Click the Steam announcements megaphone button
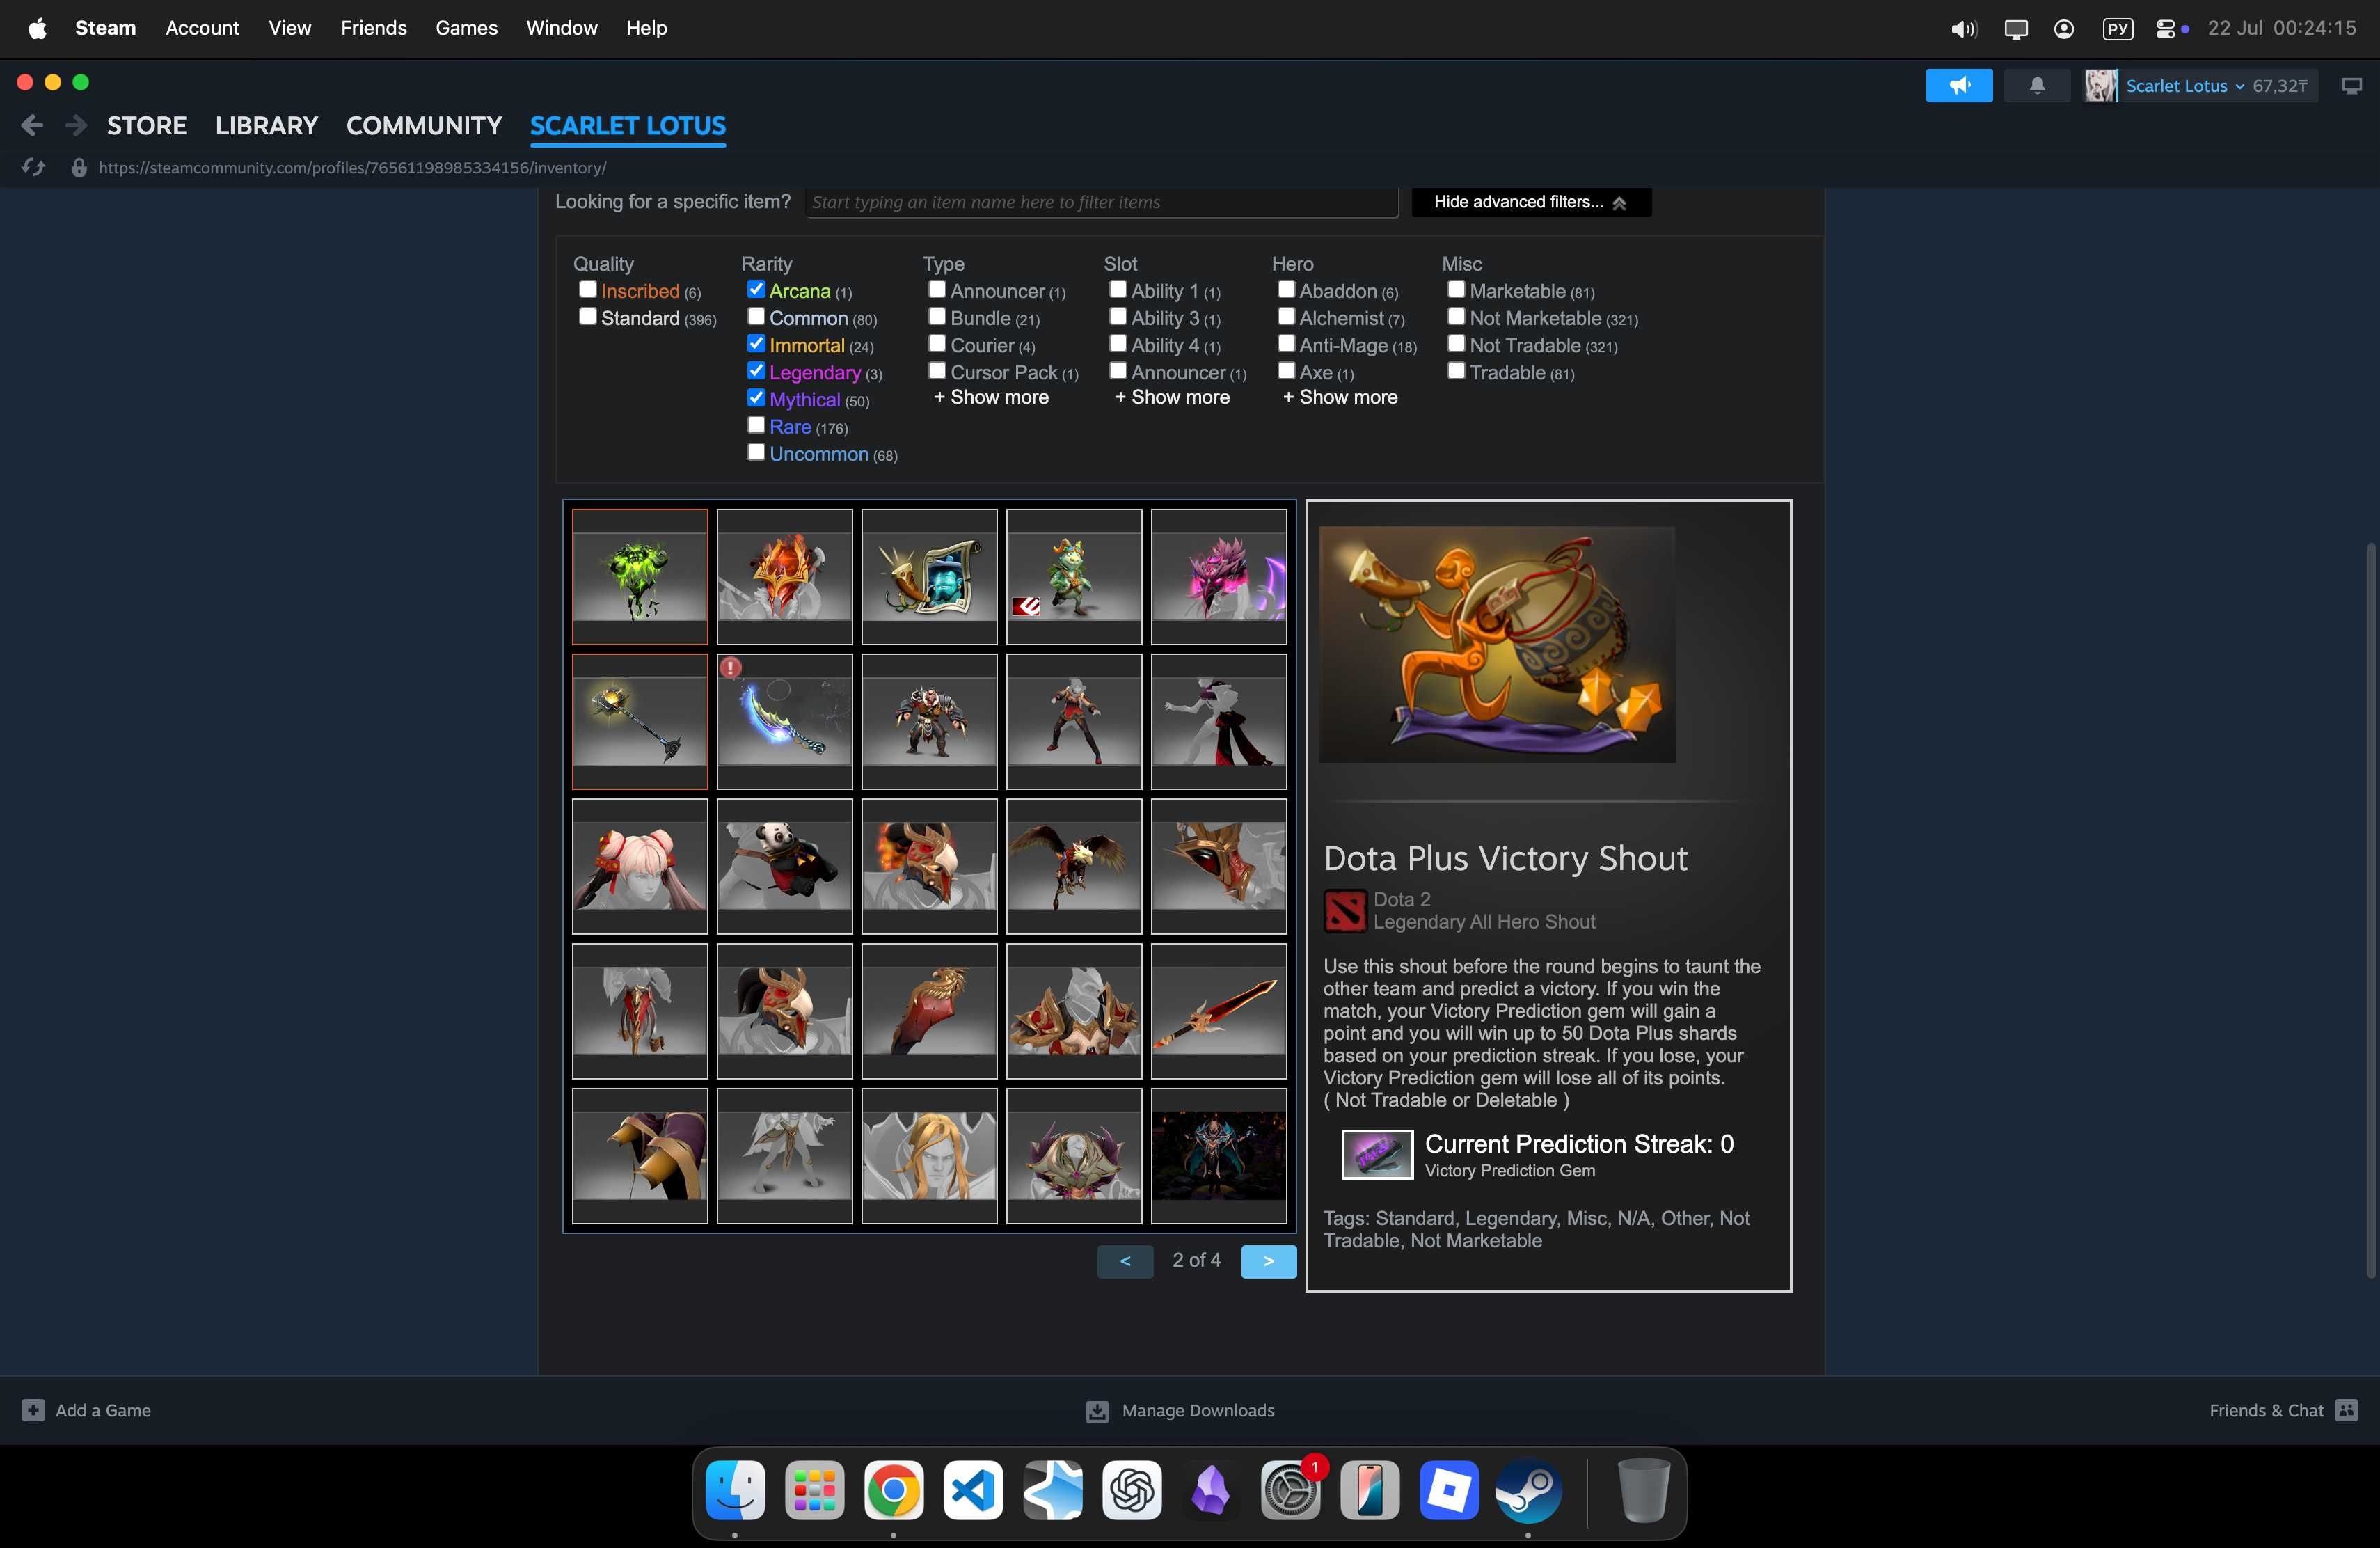Viewport: 2380px width, 1548px height. pos(1958,86)
